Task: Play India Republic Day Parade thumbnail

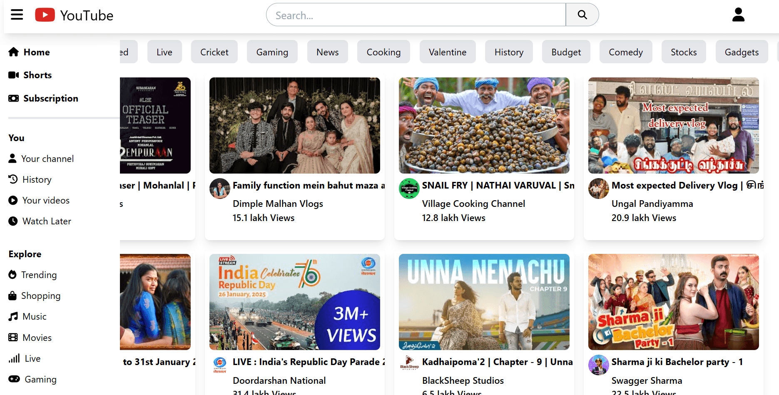Action: point(295,302)
